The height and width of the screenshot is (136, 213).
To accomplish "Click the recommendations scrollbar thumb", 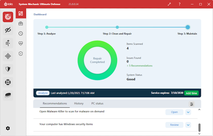I will (x=199, y=128).
